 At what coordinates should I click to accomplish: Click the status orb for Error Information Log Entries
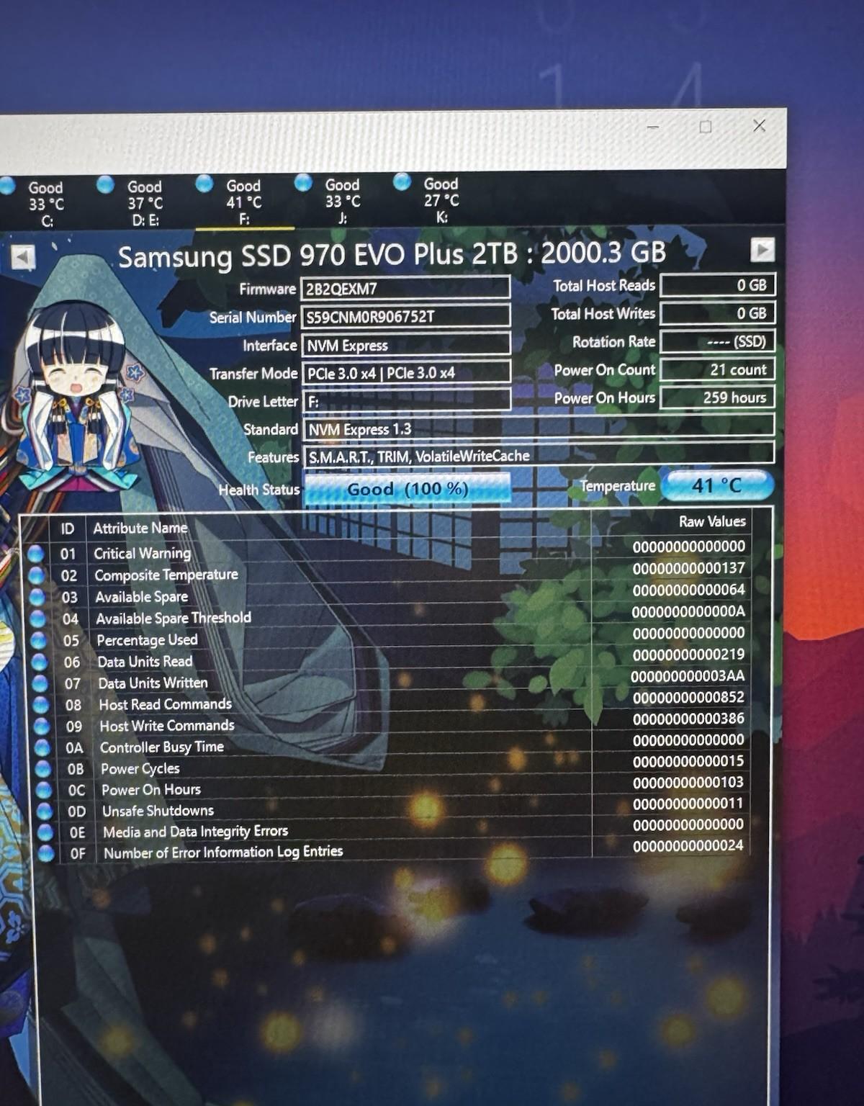(46, 853)
